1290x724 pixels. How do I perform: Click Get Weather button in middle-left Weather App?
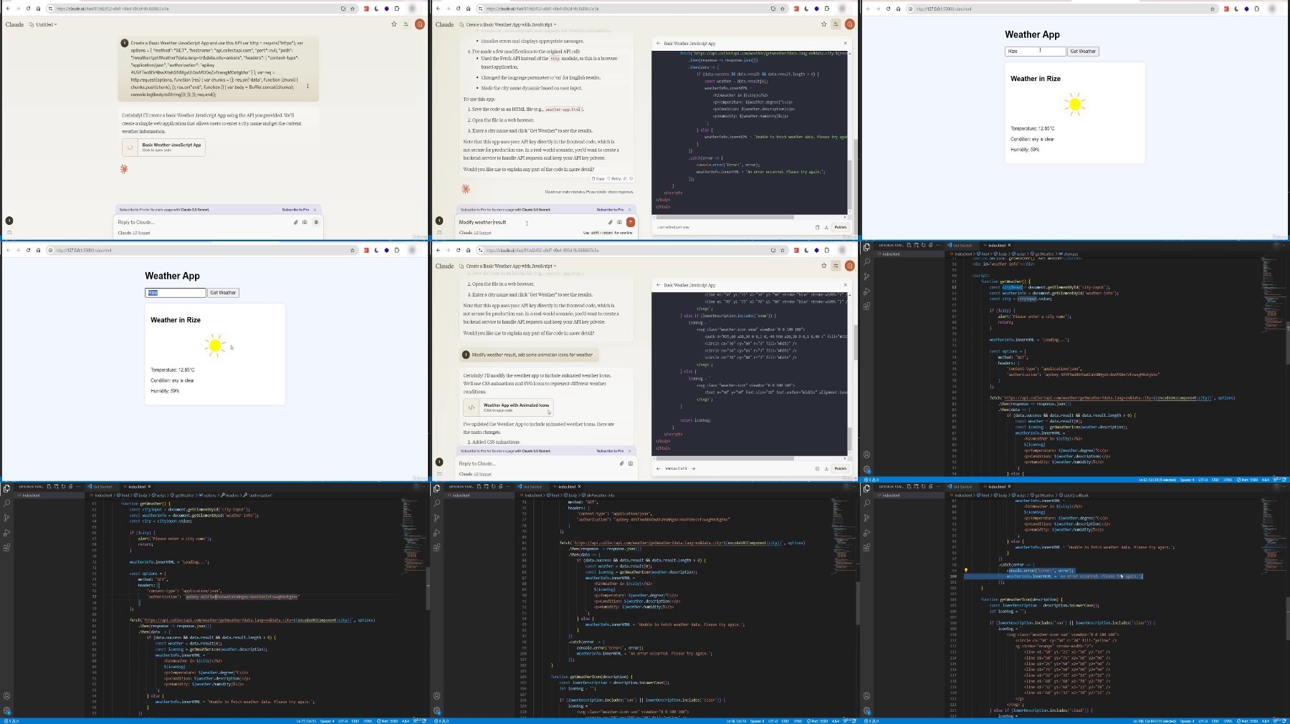(x=223, y=292)
